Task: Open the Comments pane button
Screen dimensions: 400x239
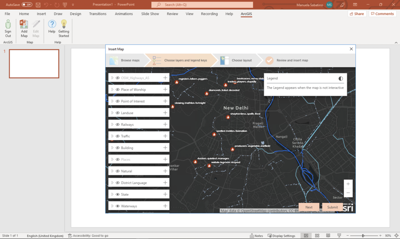Action: click(383, 14)
